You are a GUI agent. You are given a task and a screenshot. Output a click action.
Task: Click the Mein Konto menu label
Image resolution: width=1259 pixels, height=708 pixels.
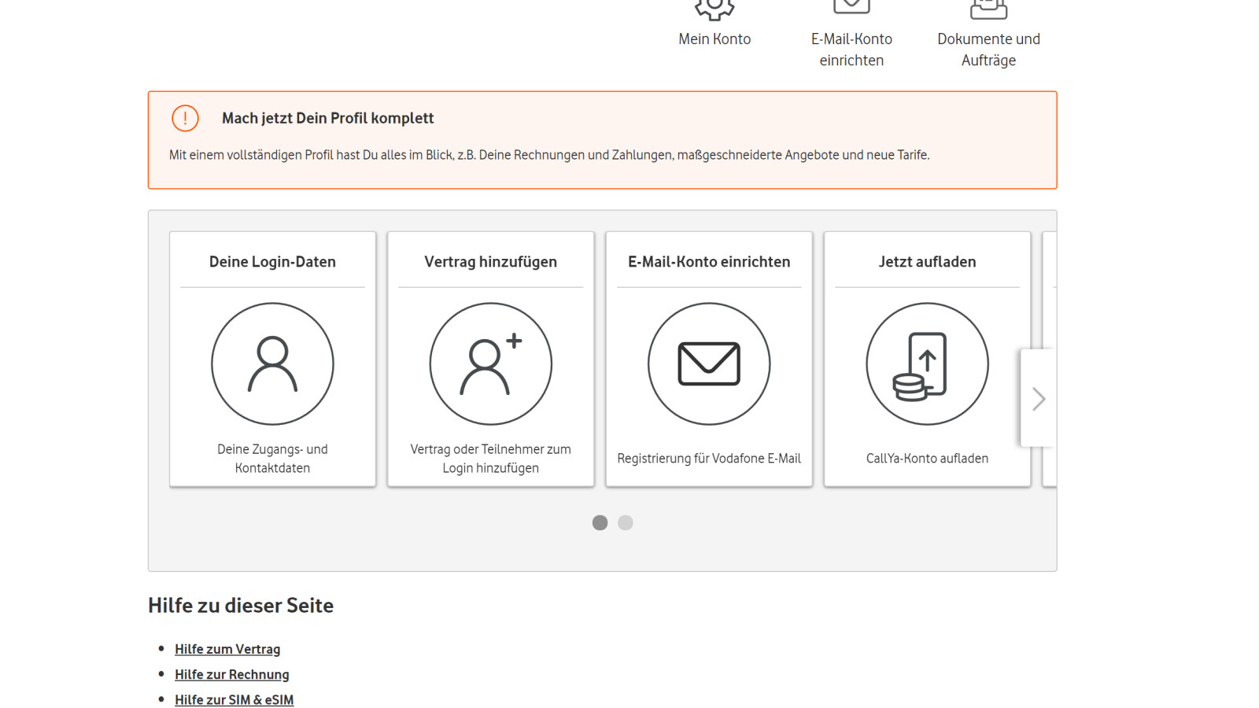coord(714,39)
